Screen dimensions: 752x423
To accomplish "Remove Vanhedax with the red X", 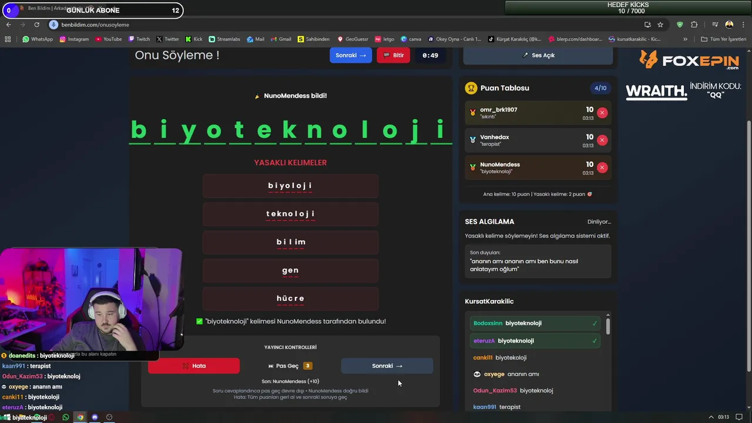I will tap(602, 140).
